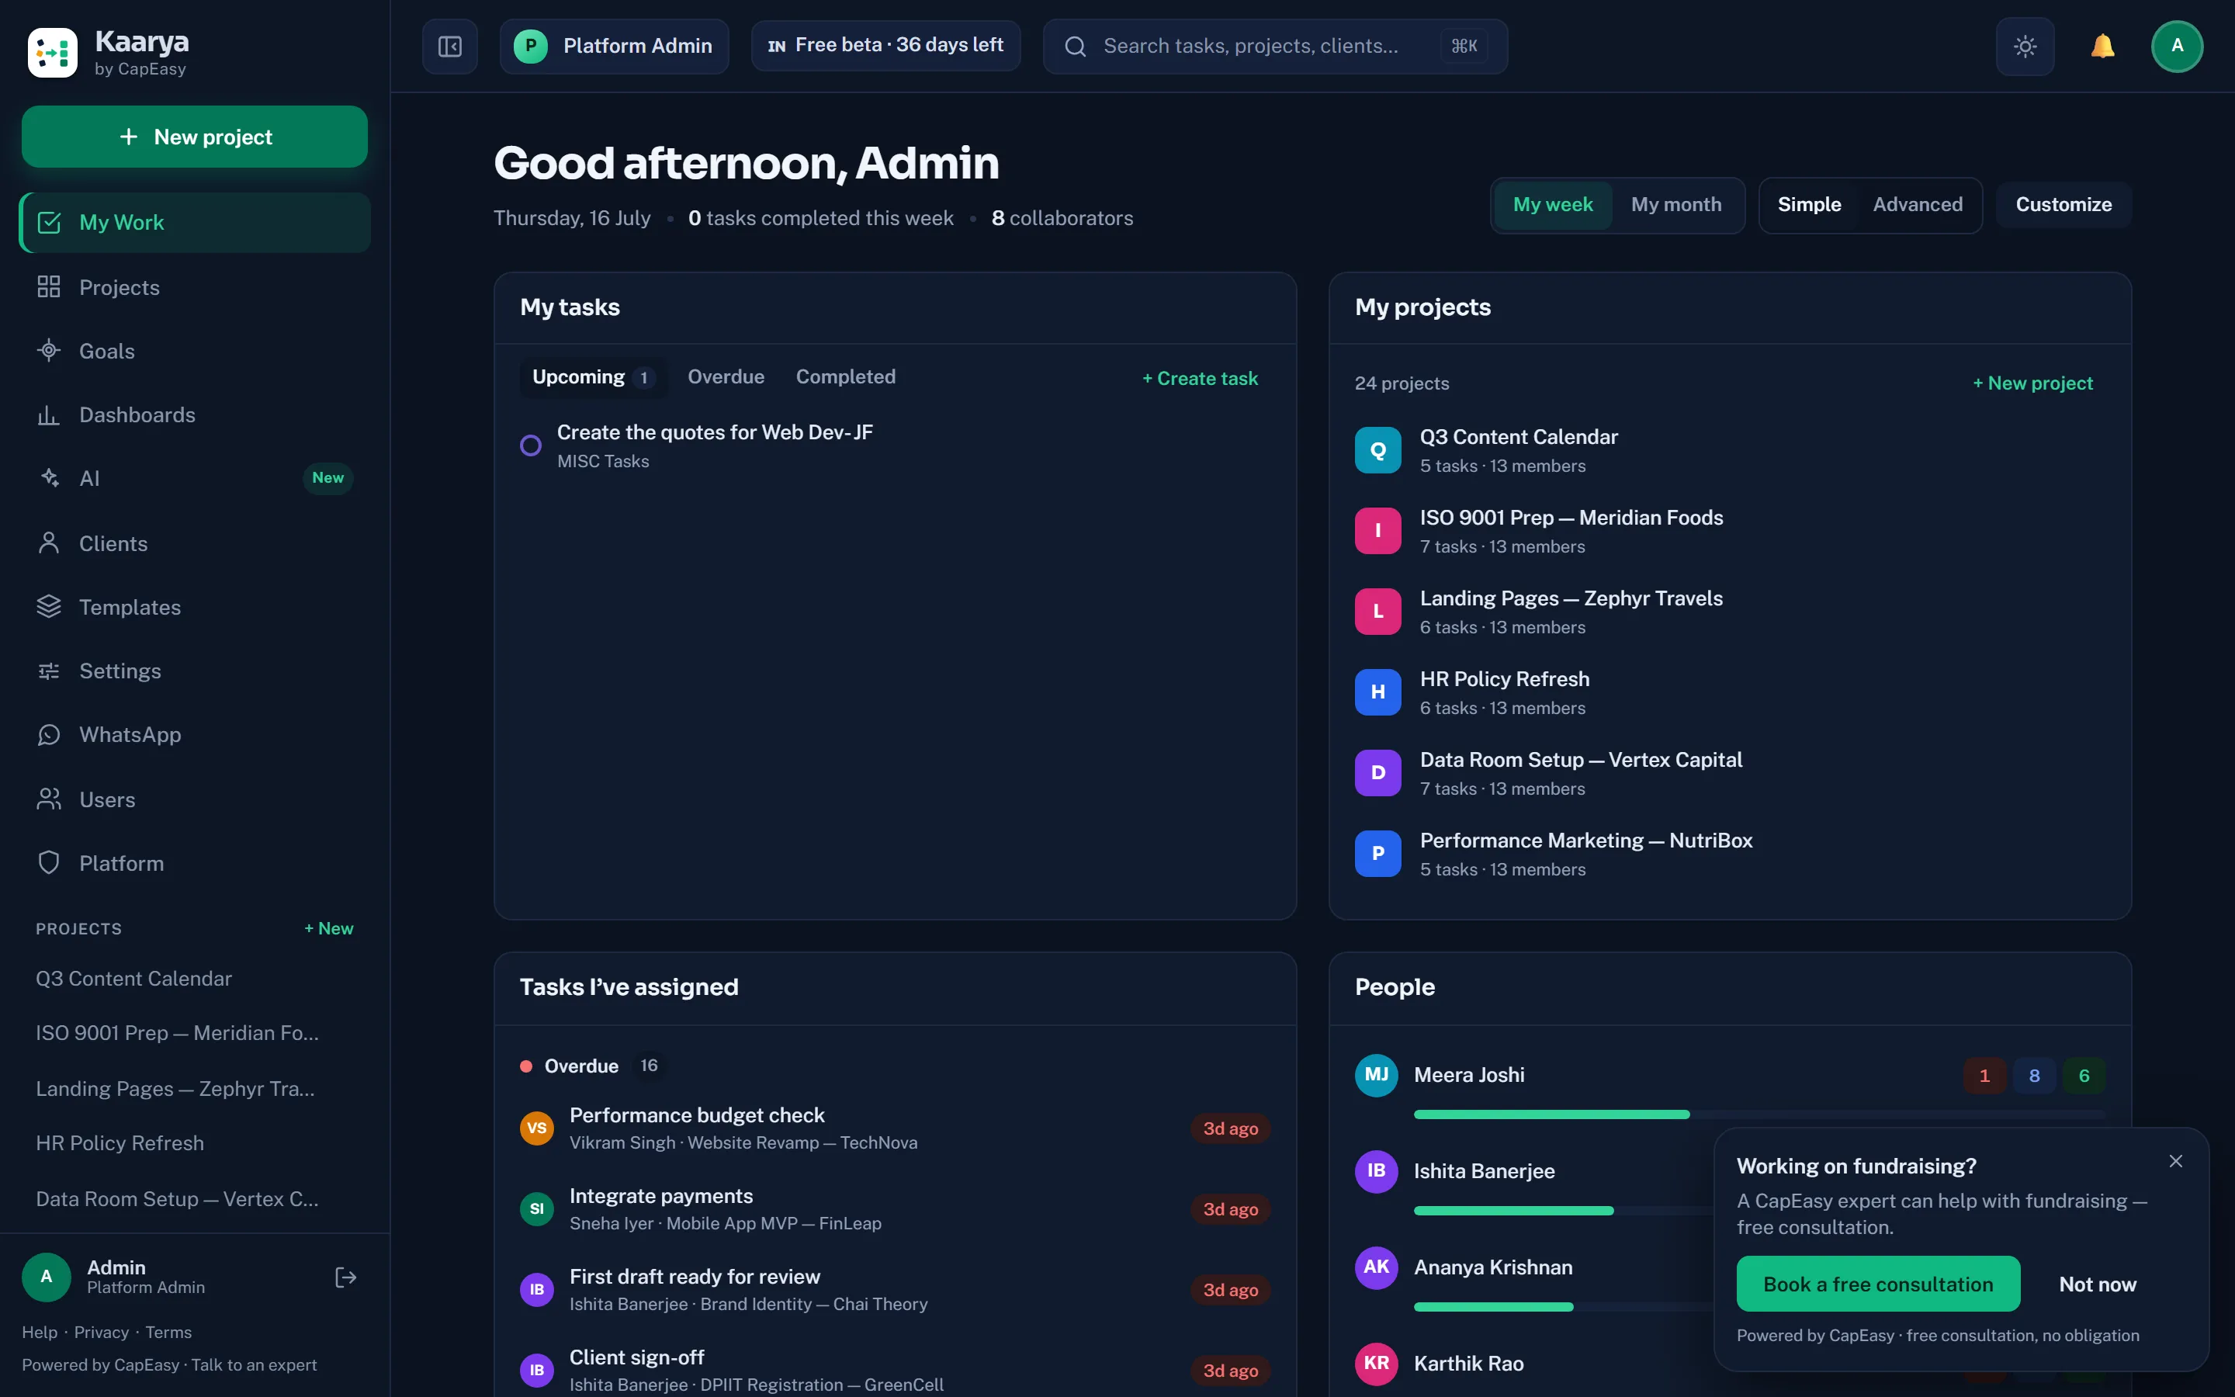This screenshot has width=2235, height=1397.
Task: Dismiss popup with Not now
Action: (x=2098, y=1284)
